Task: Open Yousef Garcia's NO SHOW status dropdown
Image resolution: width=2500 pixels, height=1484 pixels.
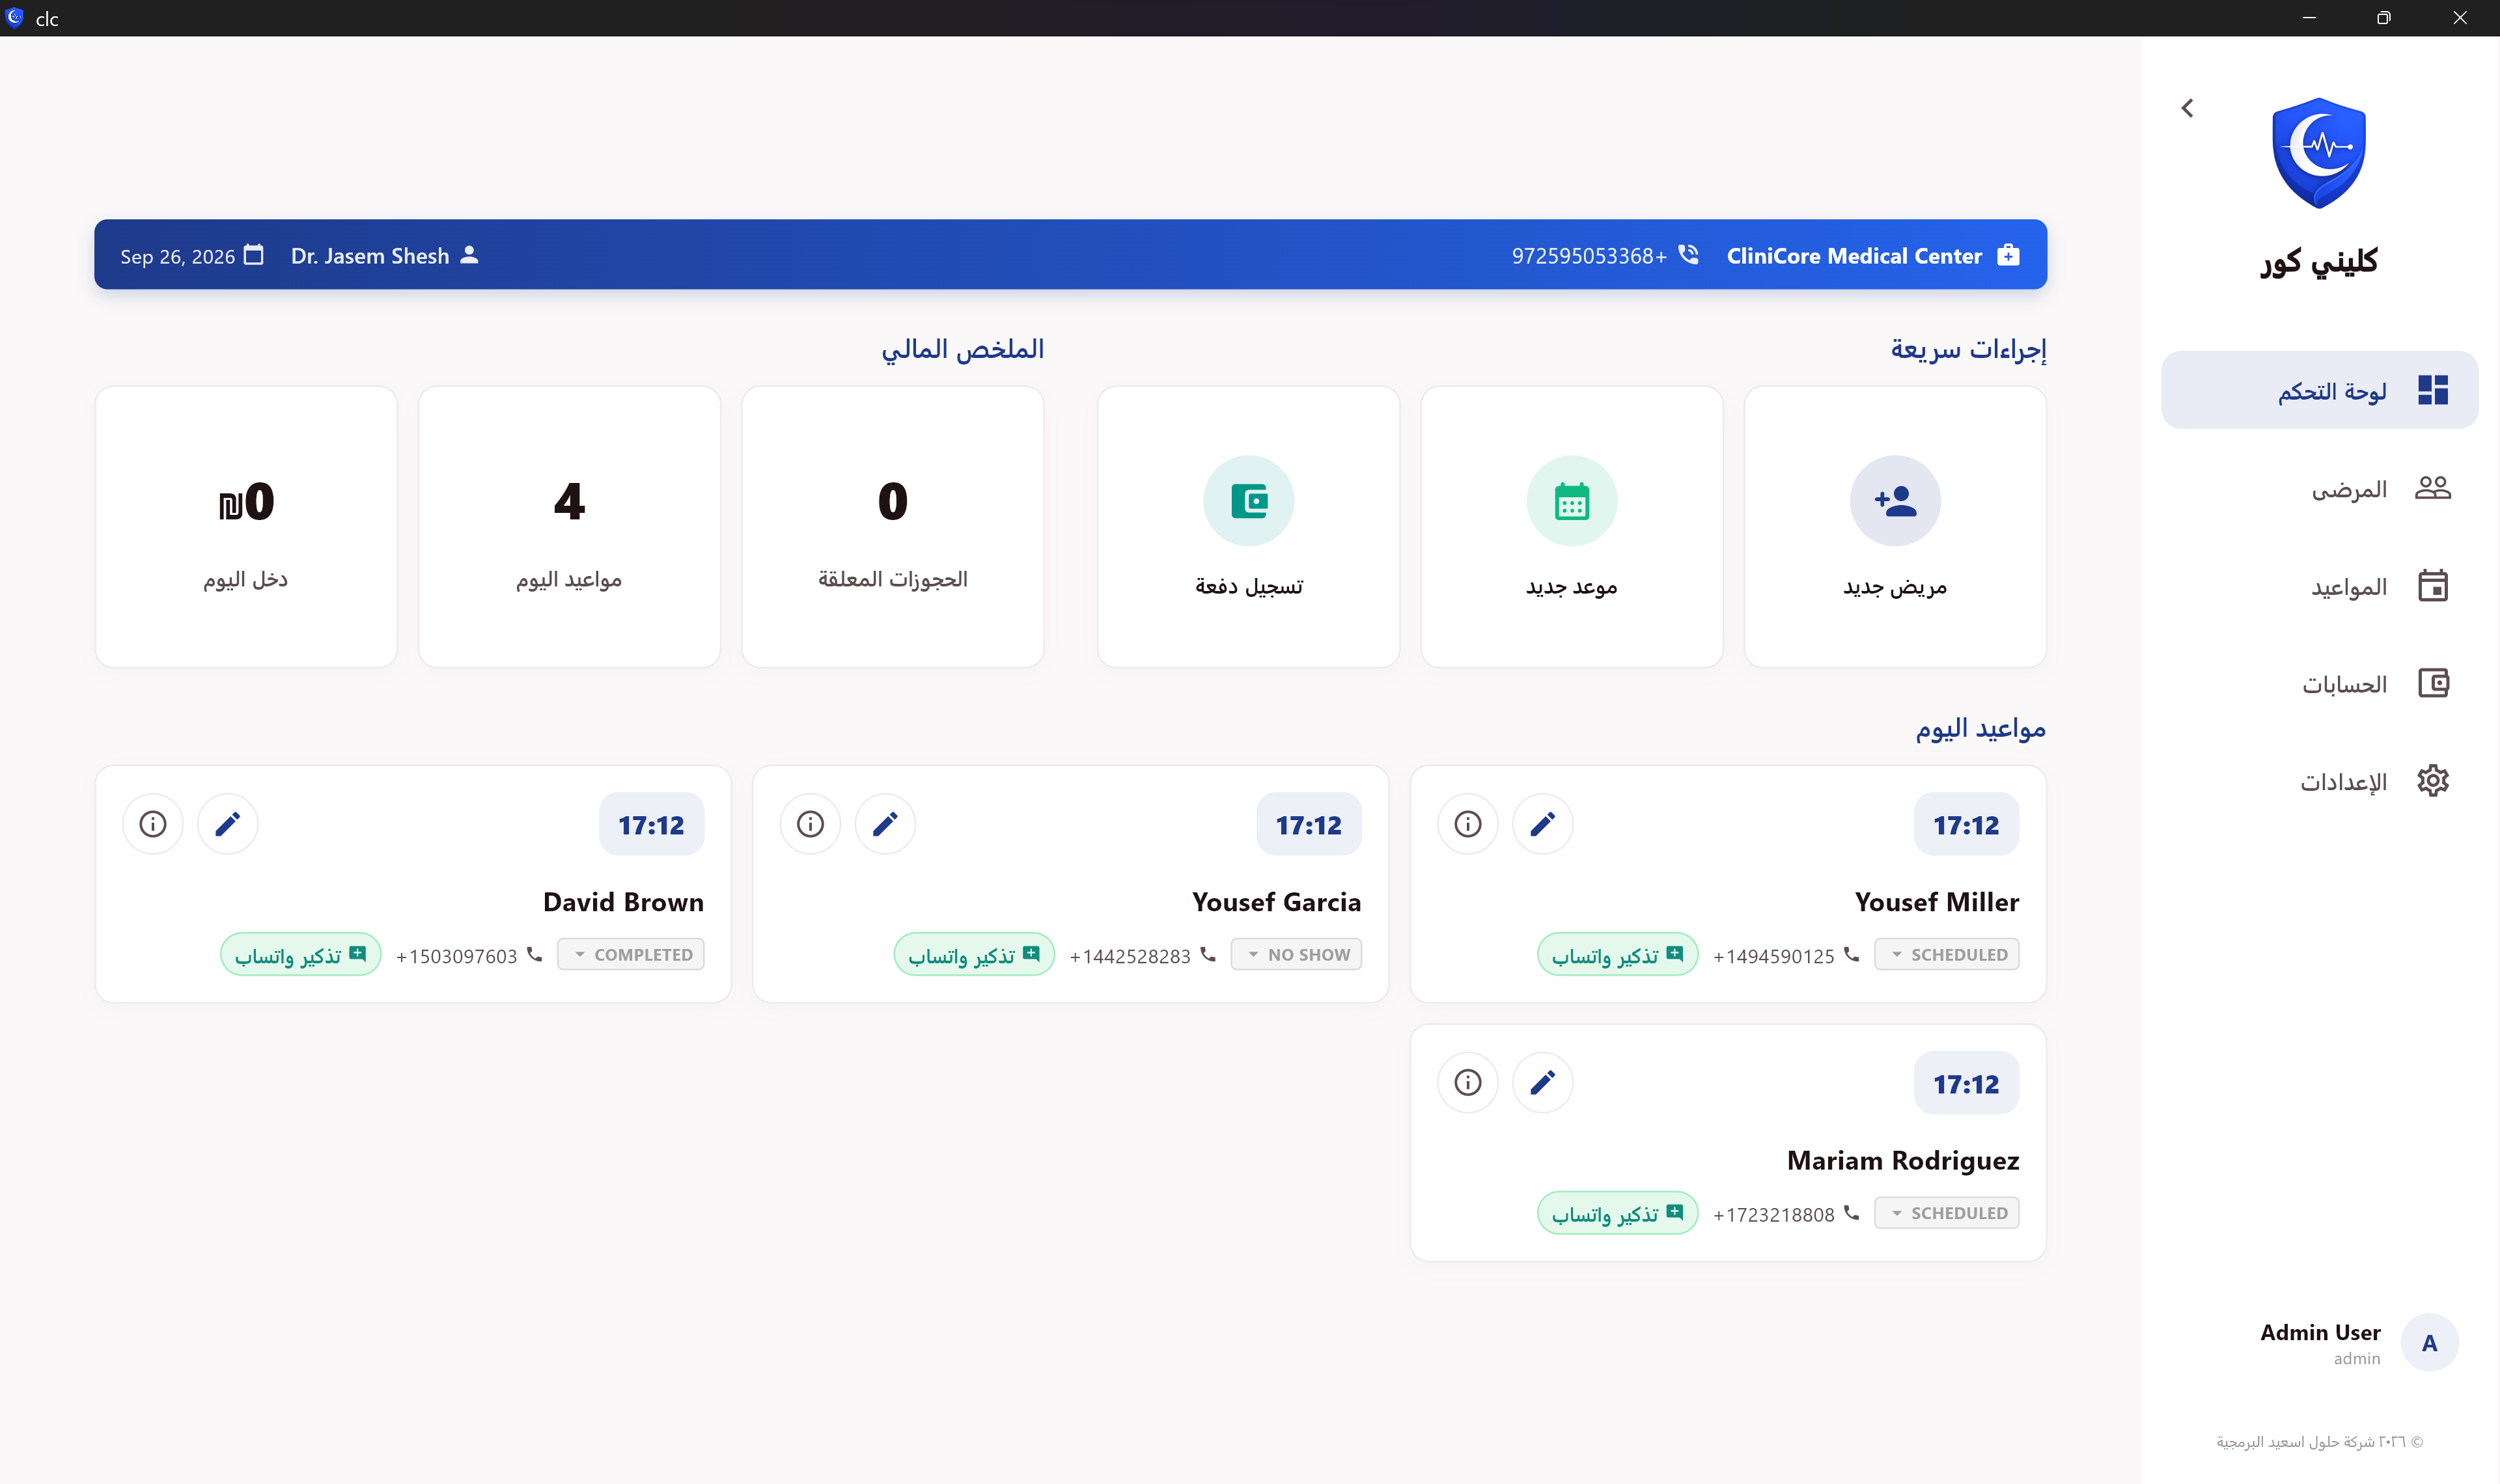Action: 1296,955
